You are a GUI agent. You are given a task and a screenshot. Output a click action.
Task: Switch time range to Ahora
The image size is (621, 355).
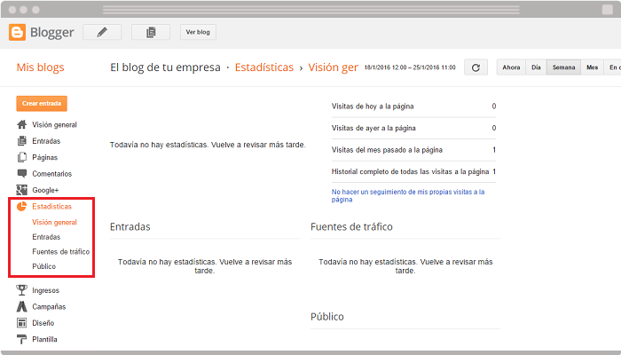(511, 67)
